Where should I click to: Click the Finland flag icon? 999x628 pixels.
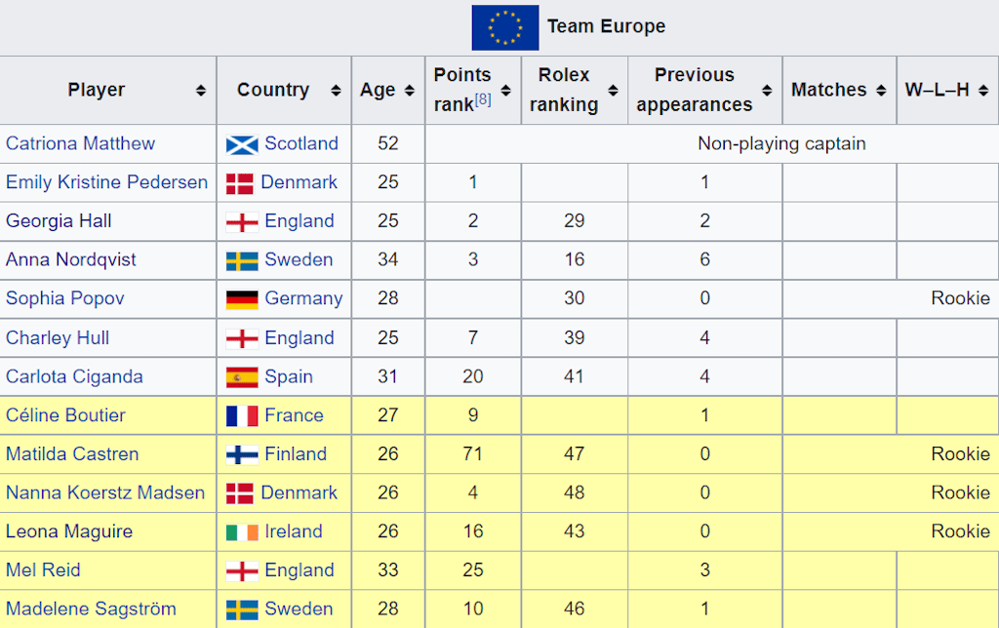242,454
